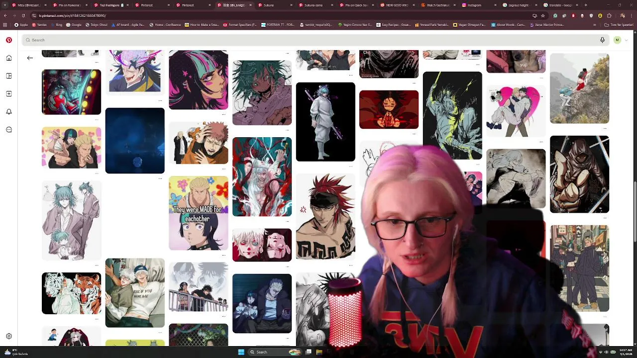637x358 pixels.
Task: Open the white-clad figure on black background pin
Action: [325, 122]
